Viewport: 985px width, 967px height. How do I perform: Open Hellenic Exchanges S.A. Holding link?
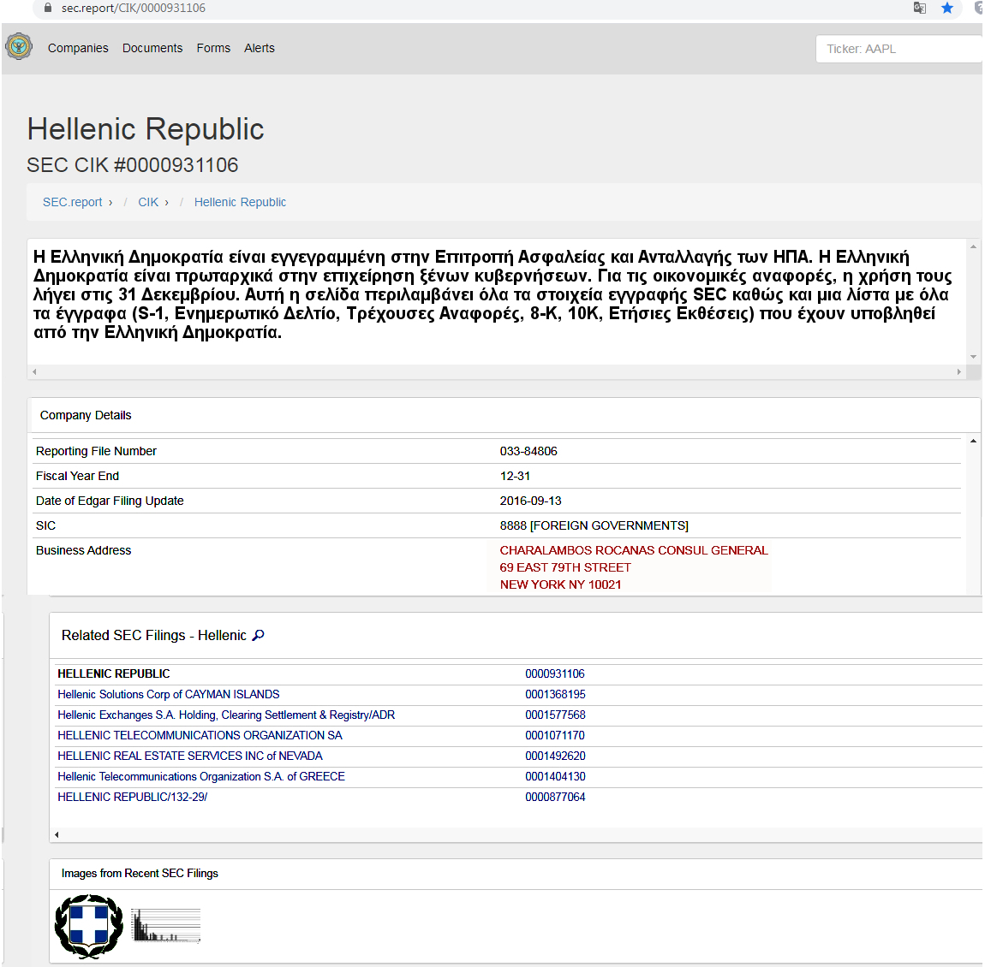click(x=226, y=715)
